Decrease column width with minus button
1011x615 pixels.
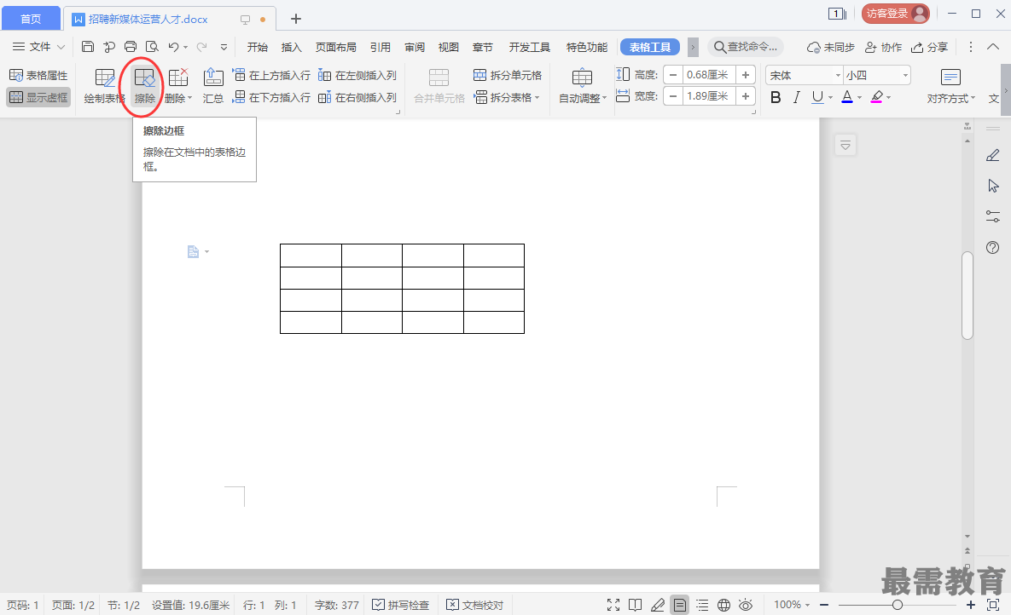(673, 96)
